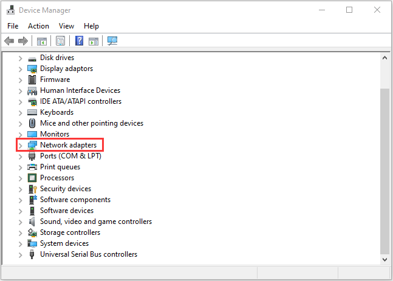Click the Show/Hide Console Tree icon

[x=42, y=41]
